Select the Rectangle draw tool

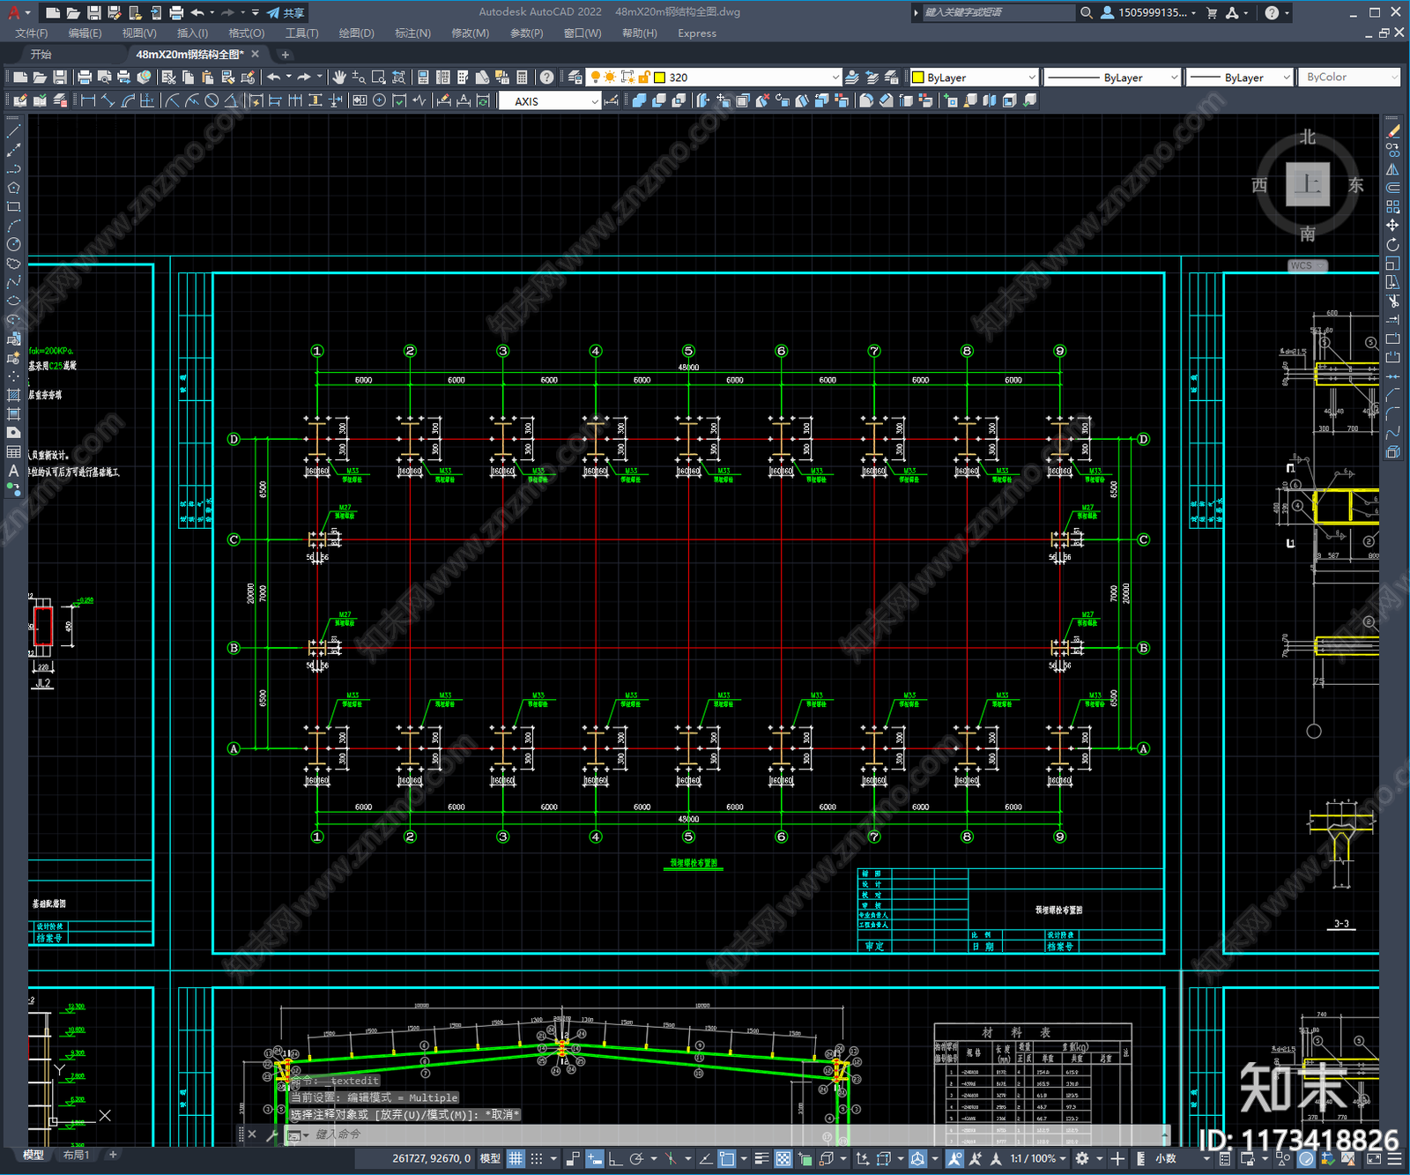13,207
